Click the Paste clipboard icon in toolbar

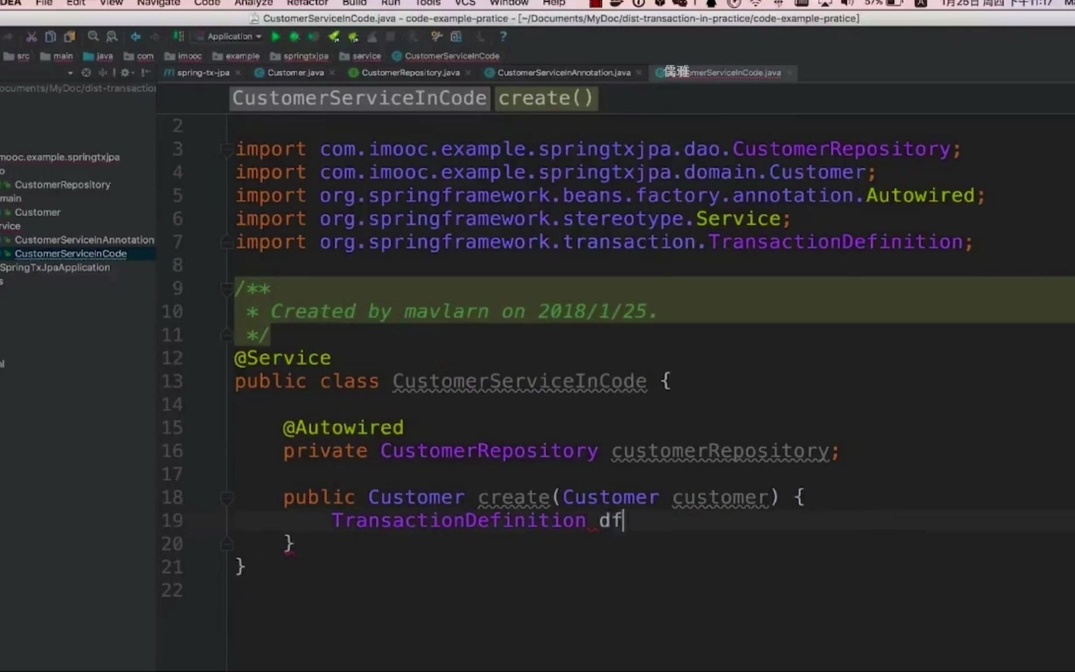tap(70, 37)
